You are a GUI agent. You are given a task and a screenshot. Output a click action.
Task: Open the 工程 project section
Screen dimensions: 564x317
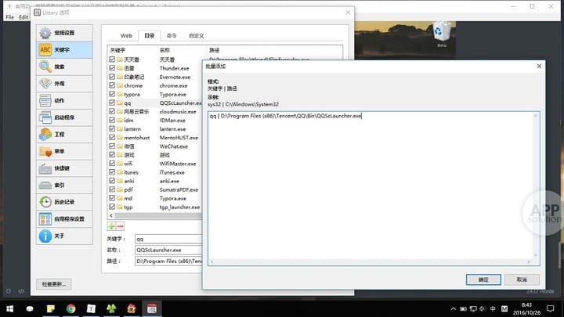coord(64,134)
